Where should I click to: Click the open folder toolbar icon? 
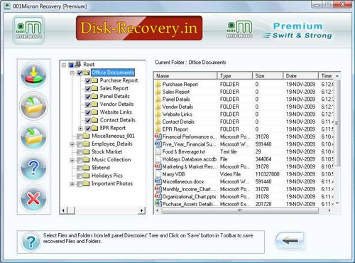coord(33,106)
